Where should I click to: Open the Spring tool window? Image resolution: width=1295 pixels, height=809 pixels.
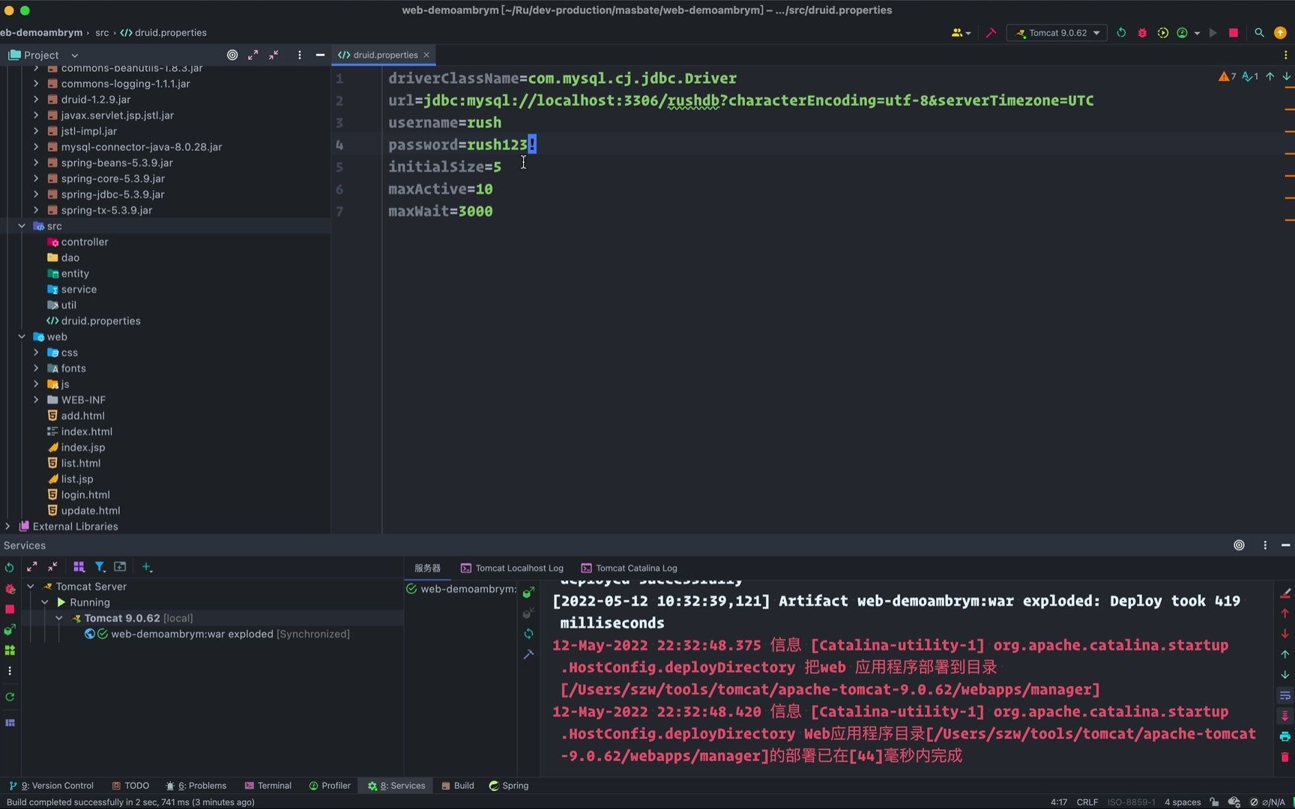[509, 786]
